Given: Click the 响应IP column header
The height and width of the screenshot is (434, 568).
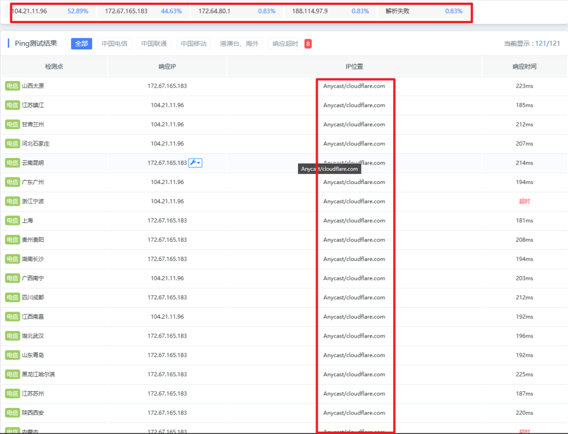Looking at the screenshot, I should 167,67.
